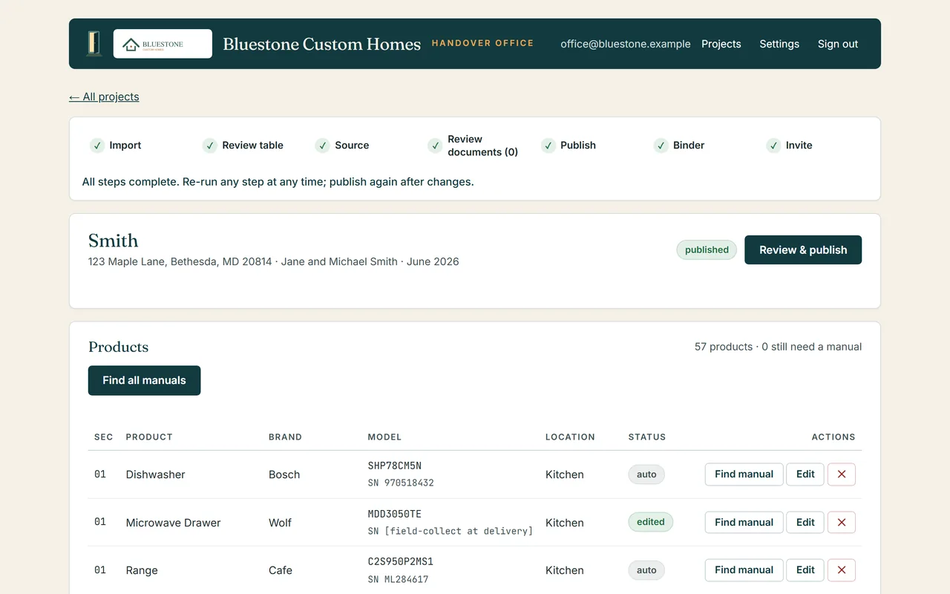Viewport: 950px width, 594px height.
Task: Click the edited status badge for Microwave Drawer
Action: 651,522
